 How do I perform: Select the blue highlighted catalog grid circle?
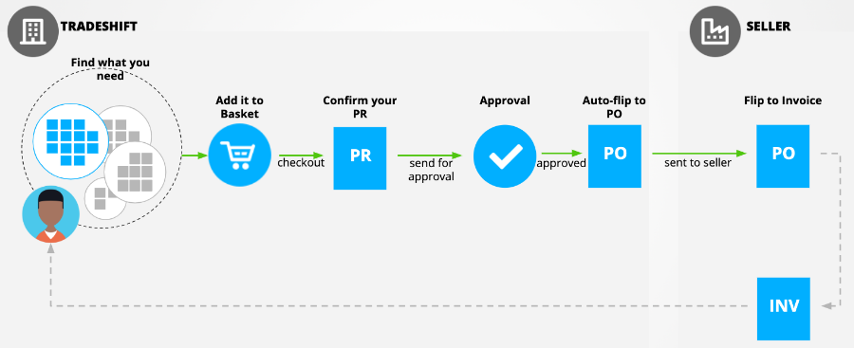71,141
